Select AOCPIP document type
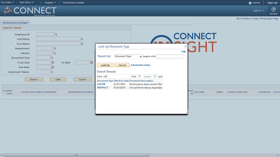The image size is (280, 157). (x=101, y=84)
